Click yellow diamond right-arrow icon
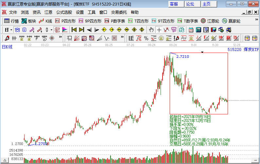The height and width of the screenshot is (164, 260). point(112,30)
